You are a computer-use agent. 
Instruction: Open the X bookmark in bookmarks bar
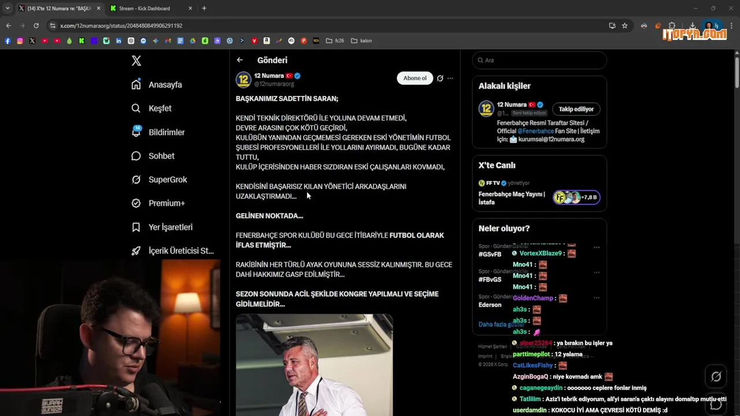point(32,40)
